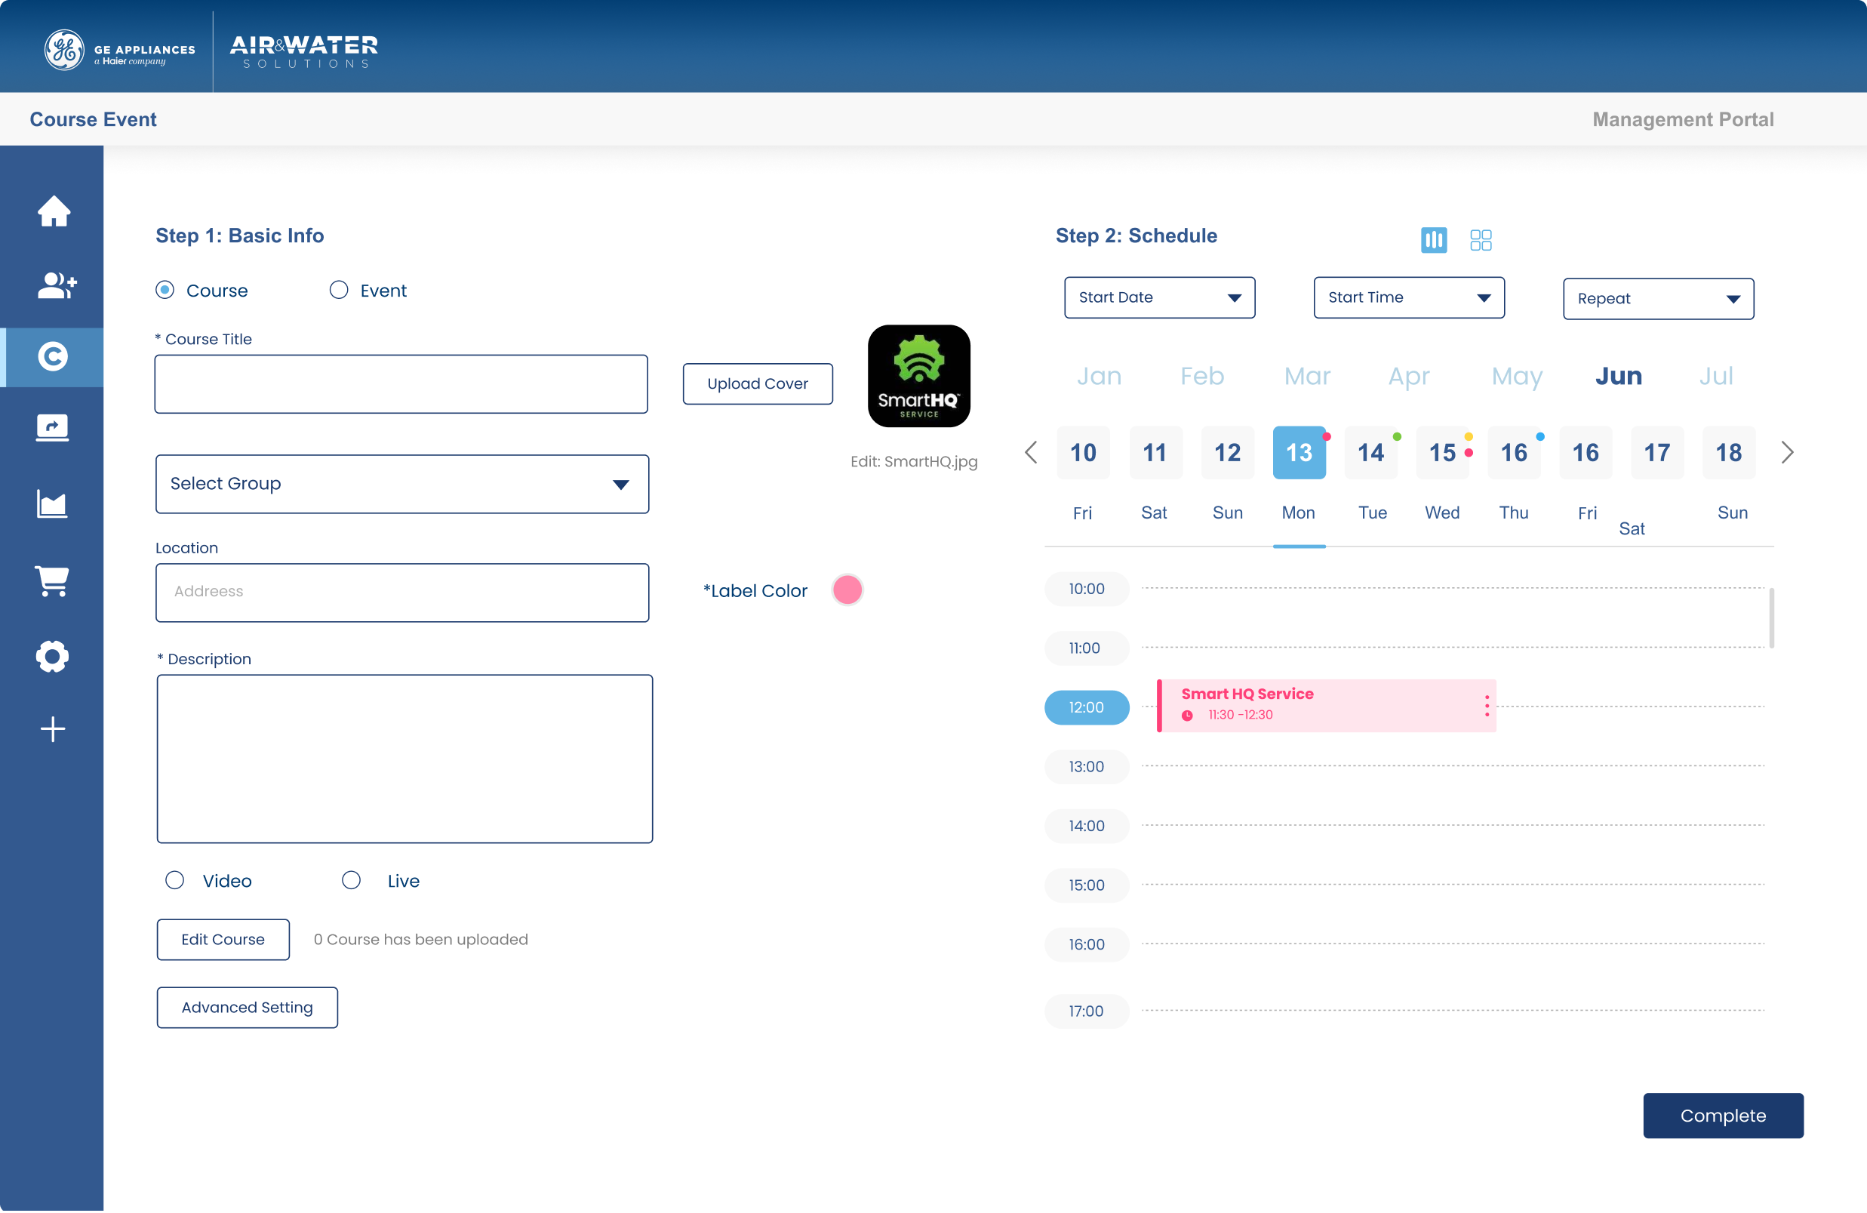Open the settings gear sidebar icon
The image size is (1867, 1213).
52,656
